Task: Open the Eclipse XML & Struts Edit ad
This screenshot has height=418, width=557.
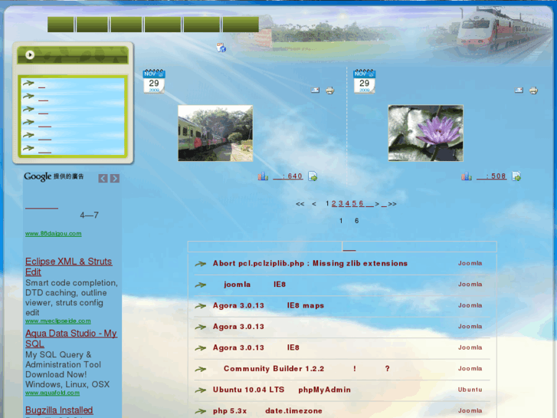Action: [x=68, y=266]
